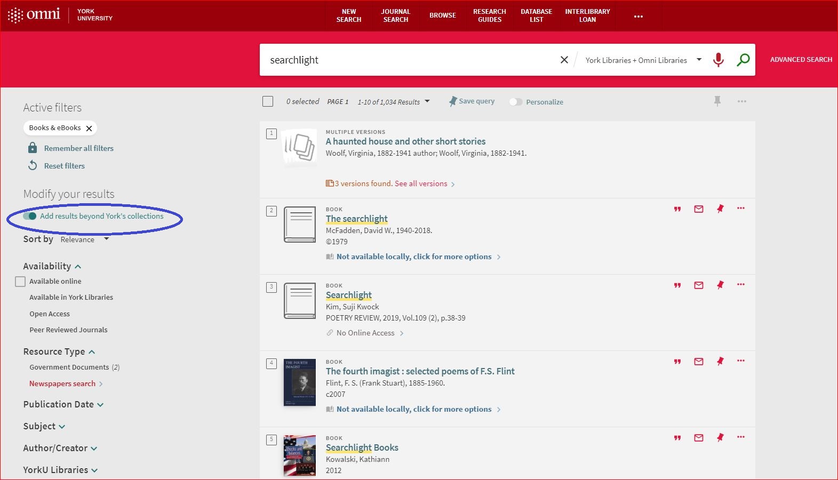Pin the Searchlight by Kim record
This screenshot has width=838, height=480.
click(x=720, y=285)
